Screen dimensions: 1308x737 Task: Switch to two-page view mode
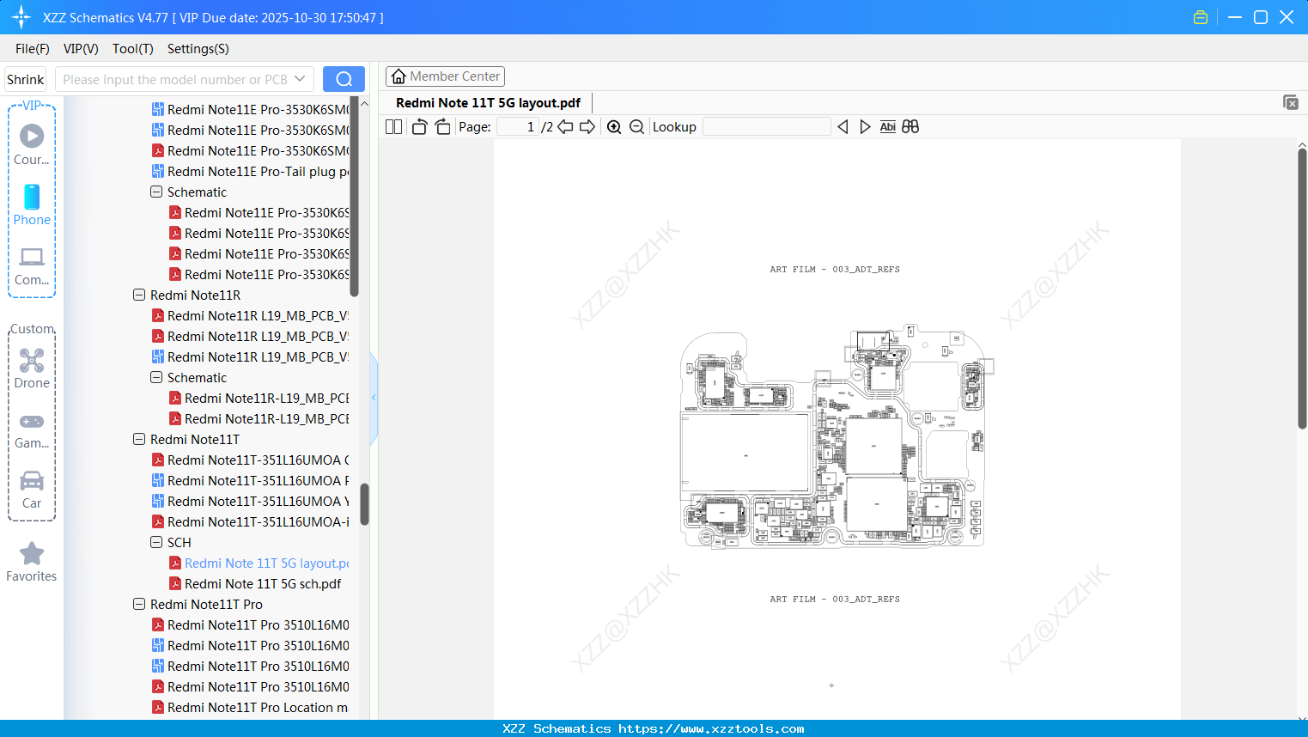[x=393, y=126]
